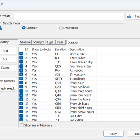Image resolution: width=140 pixels, height=140 pixels.
Task: Select the Q3H duration cell
Action: pos(58,91)
